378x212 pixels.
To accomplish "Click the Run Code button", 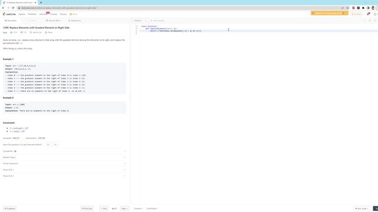I will (362, 208).
